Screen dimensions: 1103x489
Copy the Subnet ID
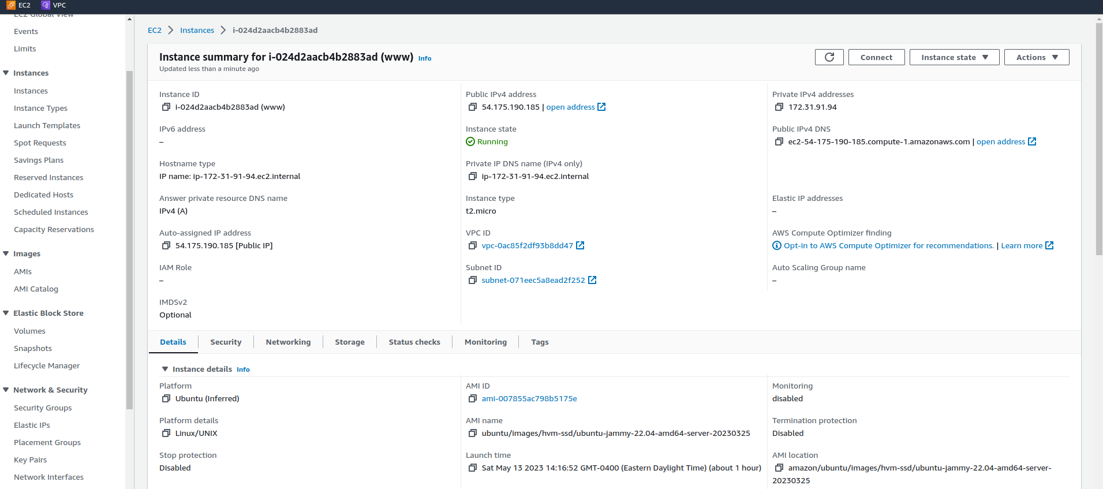(473, 280)
